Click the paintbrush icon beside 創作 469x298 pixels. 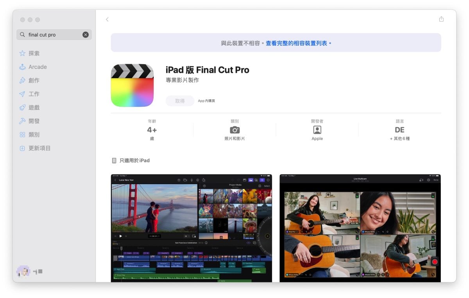22,80
